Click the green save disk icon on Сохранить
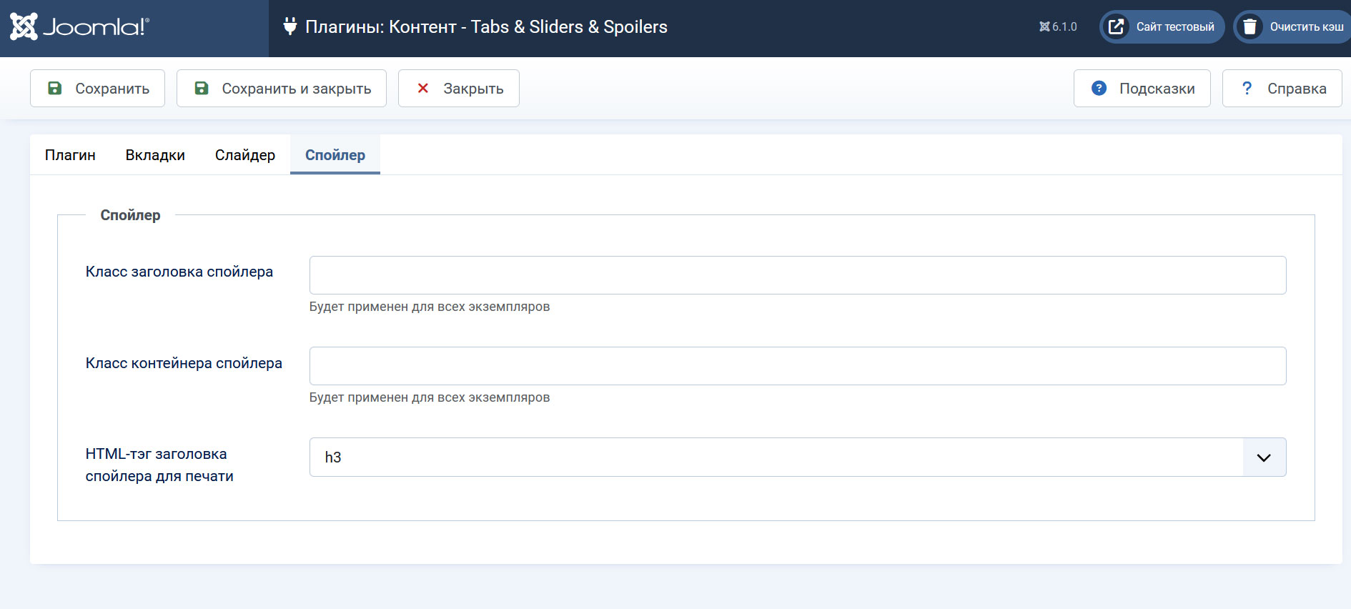The width and height of the screenshot is (1351, 609). click(x=54, y=88)
